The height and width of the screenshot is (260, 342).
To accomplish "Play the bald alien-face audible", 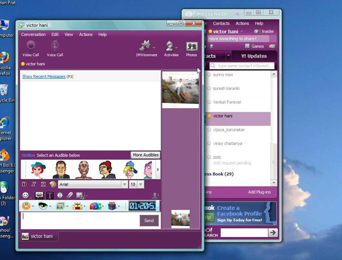I will click(84, 170).
